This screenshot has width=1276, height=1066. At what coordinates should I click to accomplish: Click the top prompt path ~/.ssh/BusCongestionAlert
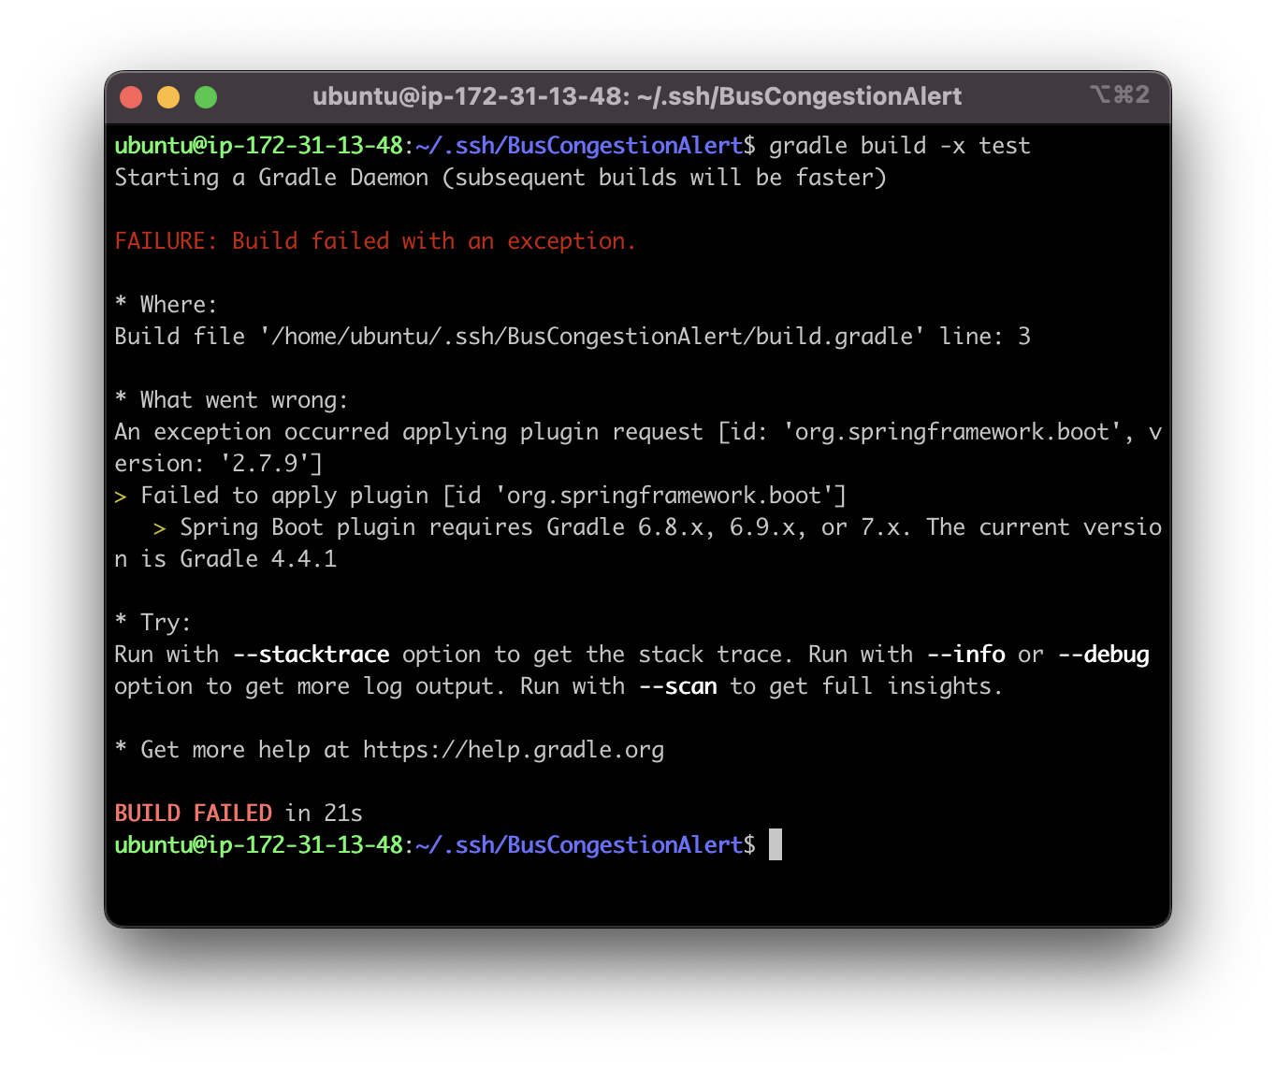tap(579, 146)
